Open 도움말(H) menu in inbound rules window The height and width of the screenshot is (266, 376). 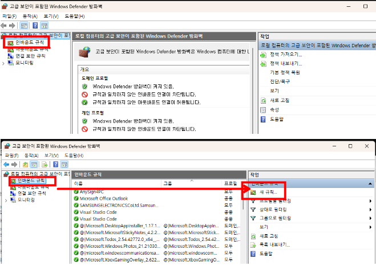[74, 155]
